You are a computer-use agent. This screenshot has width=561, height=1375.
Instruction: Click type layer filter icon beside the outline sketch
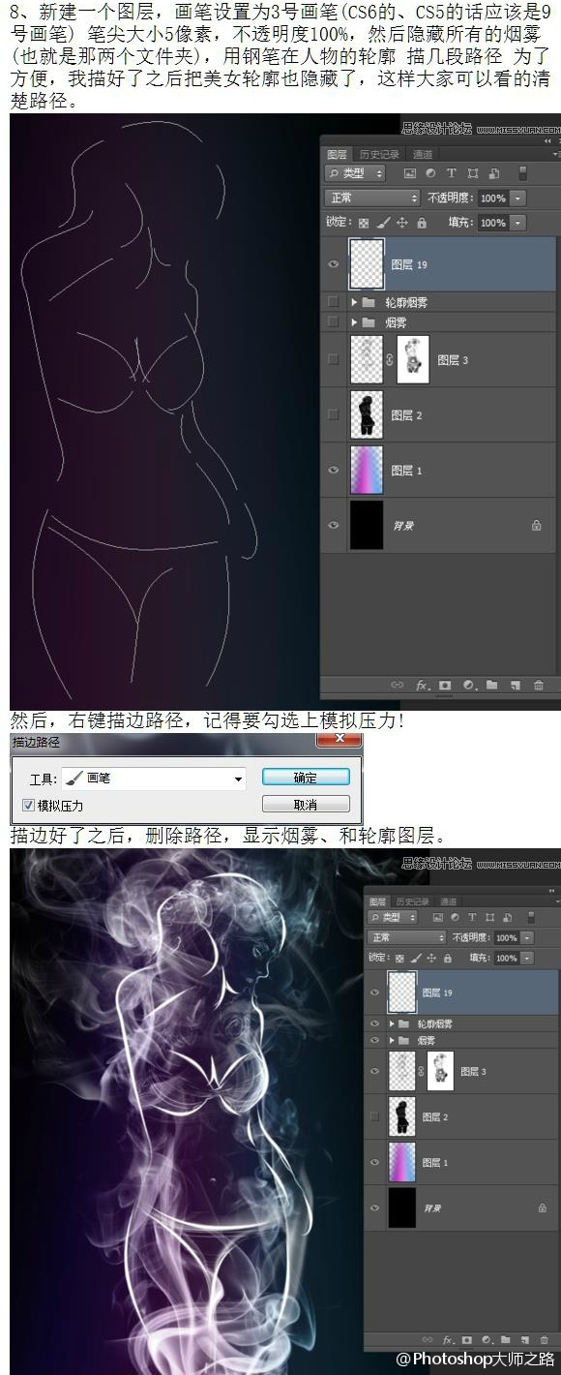tap(452, 173)
